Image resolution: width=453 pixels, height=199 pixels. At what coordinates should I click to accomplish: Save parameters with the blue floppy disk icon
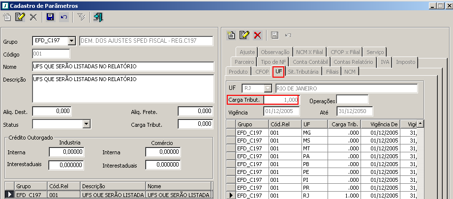pos(50,17)
